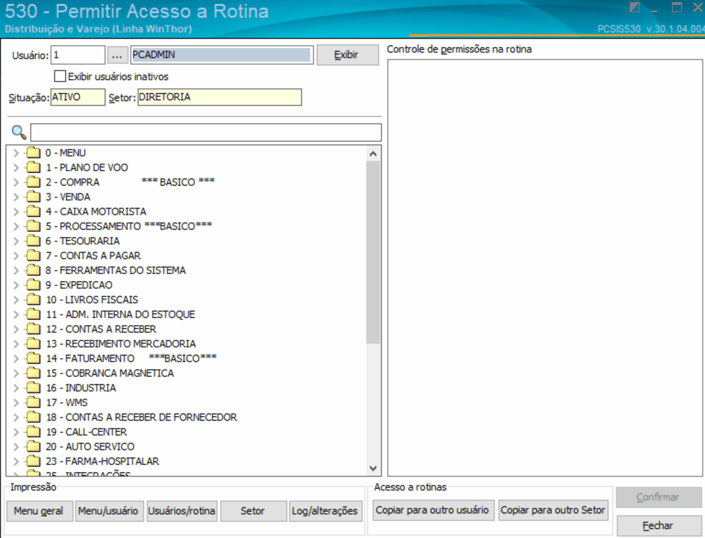This screenshot has width=705, height=538.
Task: Expand 13 - RECEBIMENTO MERCADORIA node
Action: [x=16, y=344]
